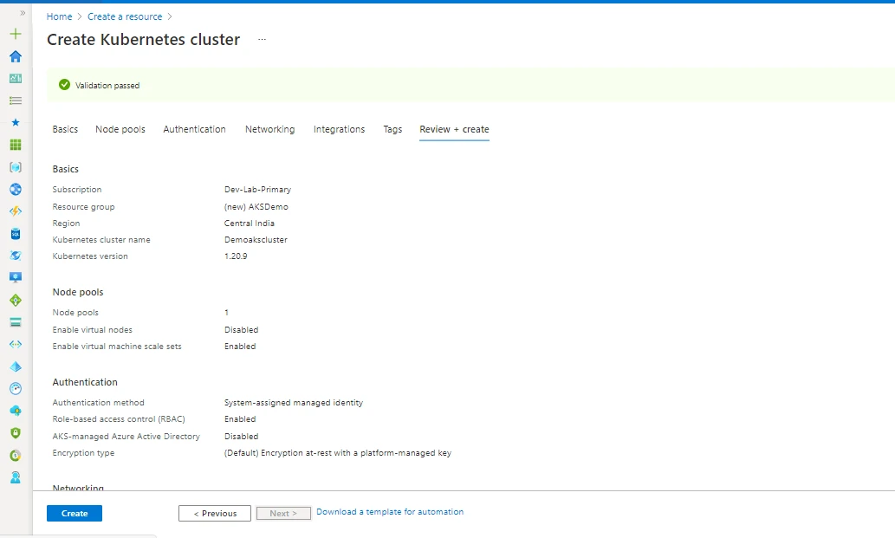Open the All resources grid icon
Viewport: 895px width, 538px height.
pos(14,144)
